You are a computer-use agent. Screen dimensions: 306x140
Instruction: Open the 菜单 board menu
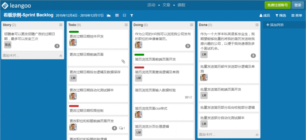coord(296,15)
